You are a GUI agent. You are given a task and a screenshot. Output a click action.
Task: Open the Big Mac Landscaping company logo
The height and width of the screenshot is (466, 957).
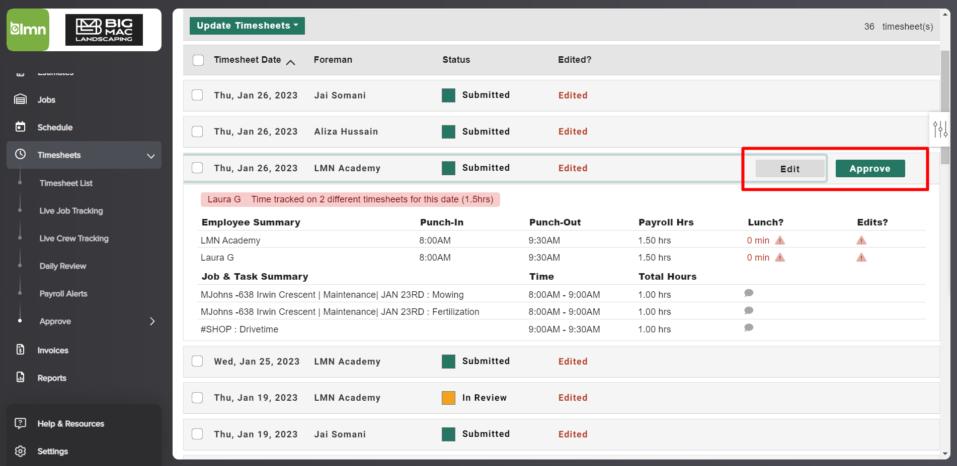pos(104,30)
